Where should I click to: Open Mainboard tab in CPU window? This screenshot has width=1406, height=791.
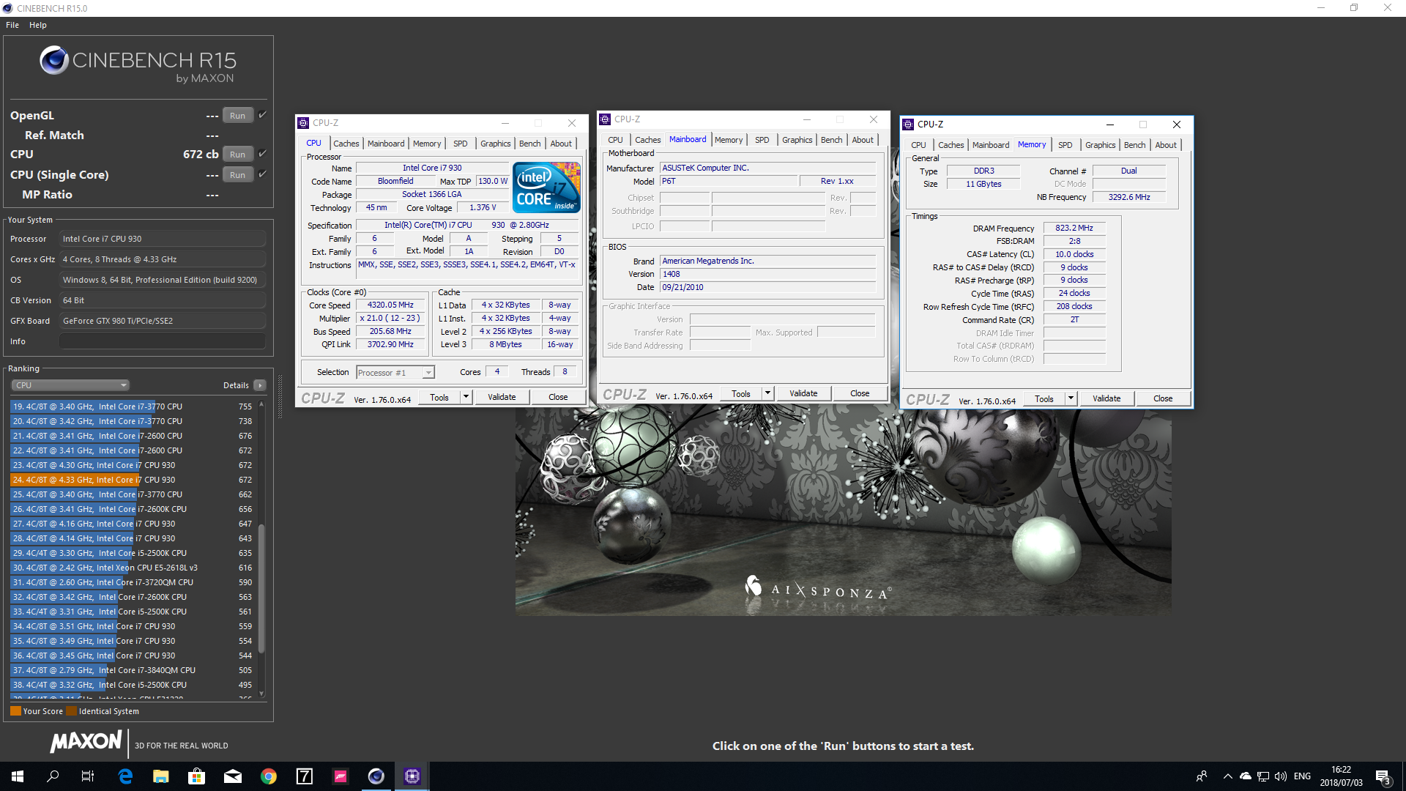coord(386,144)
